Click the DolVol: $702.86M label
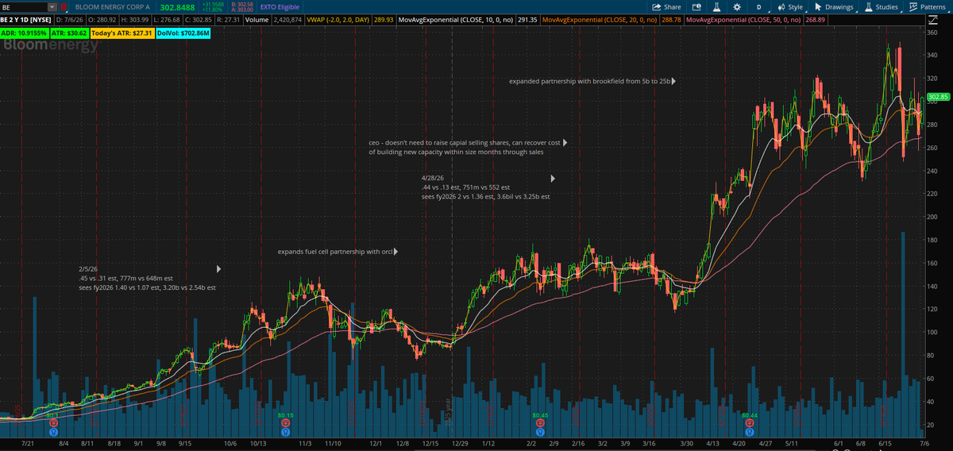Screen dimensions: 953x451 pos(183,33)
